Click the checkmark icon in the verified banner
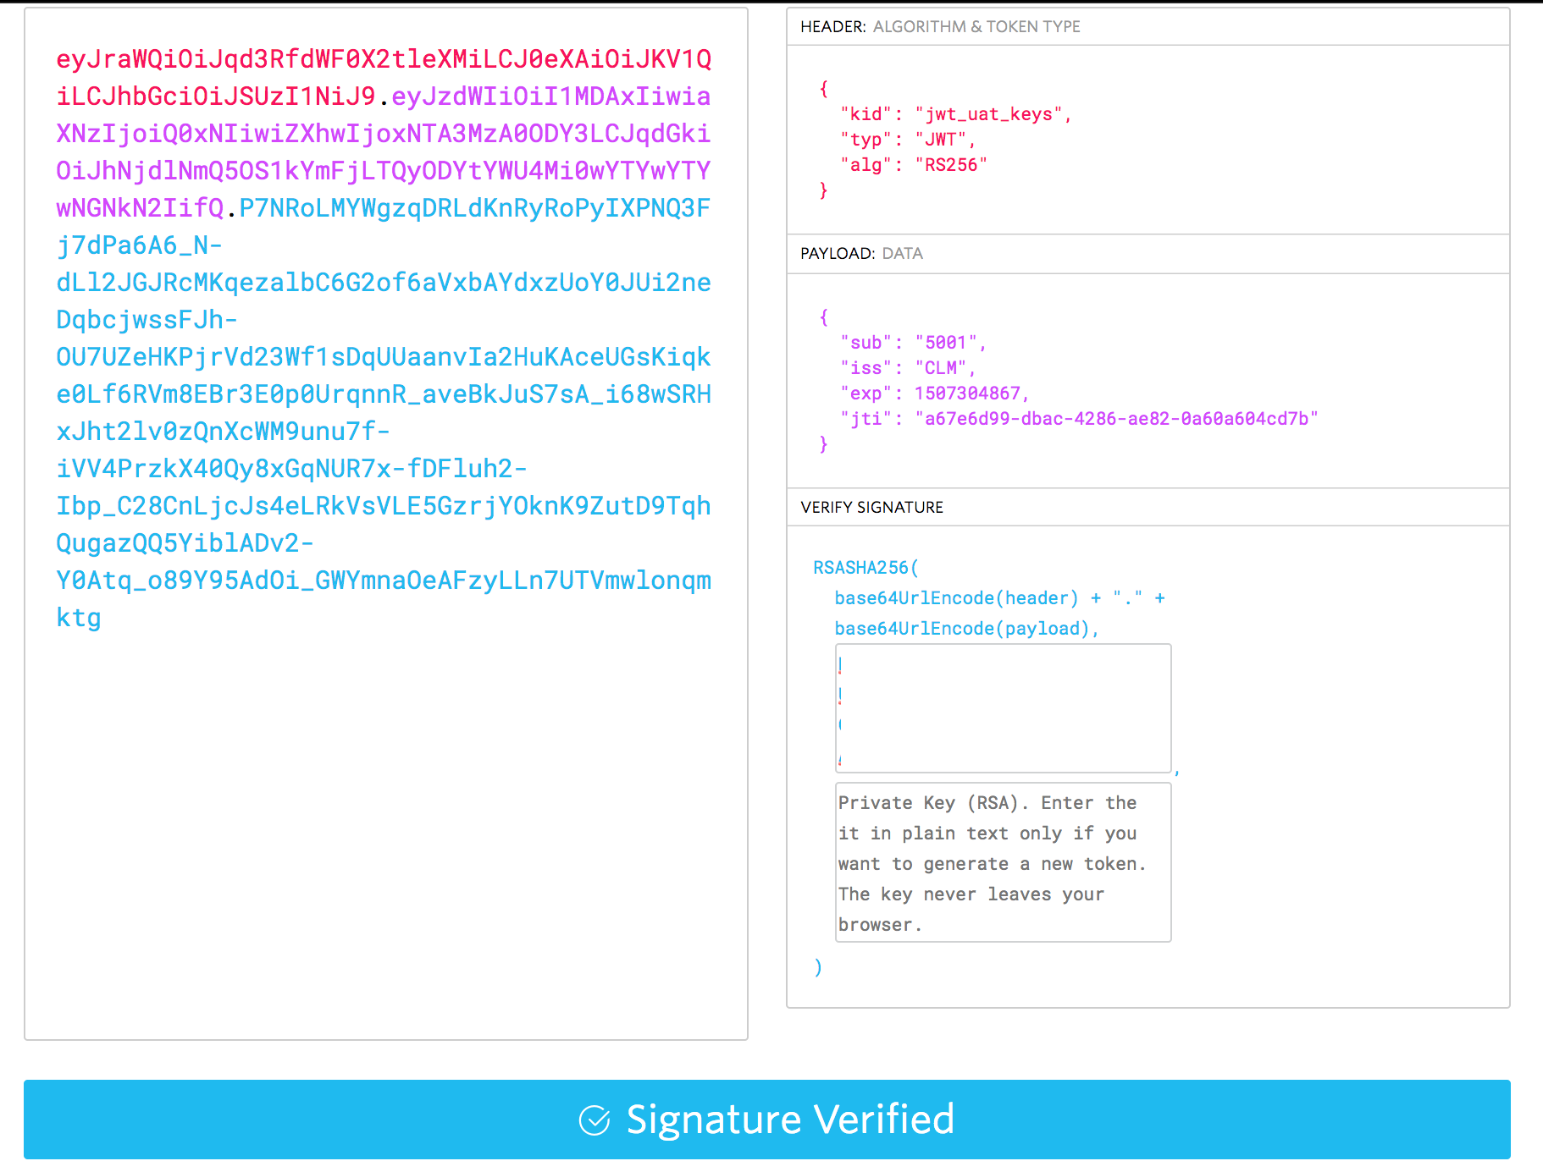Image resolution: width=1543 pixels, height=1161 pixels. 595,1119
